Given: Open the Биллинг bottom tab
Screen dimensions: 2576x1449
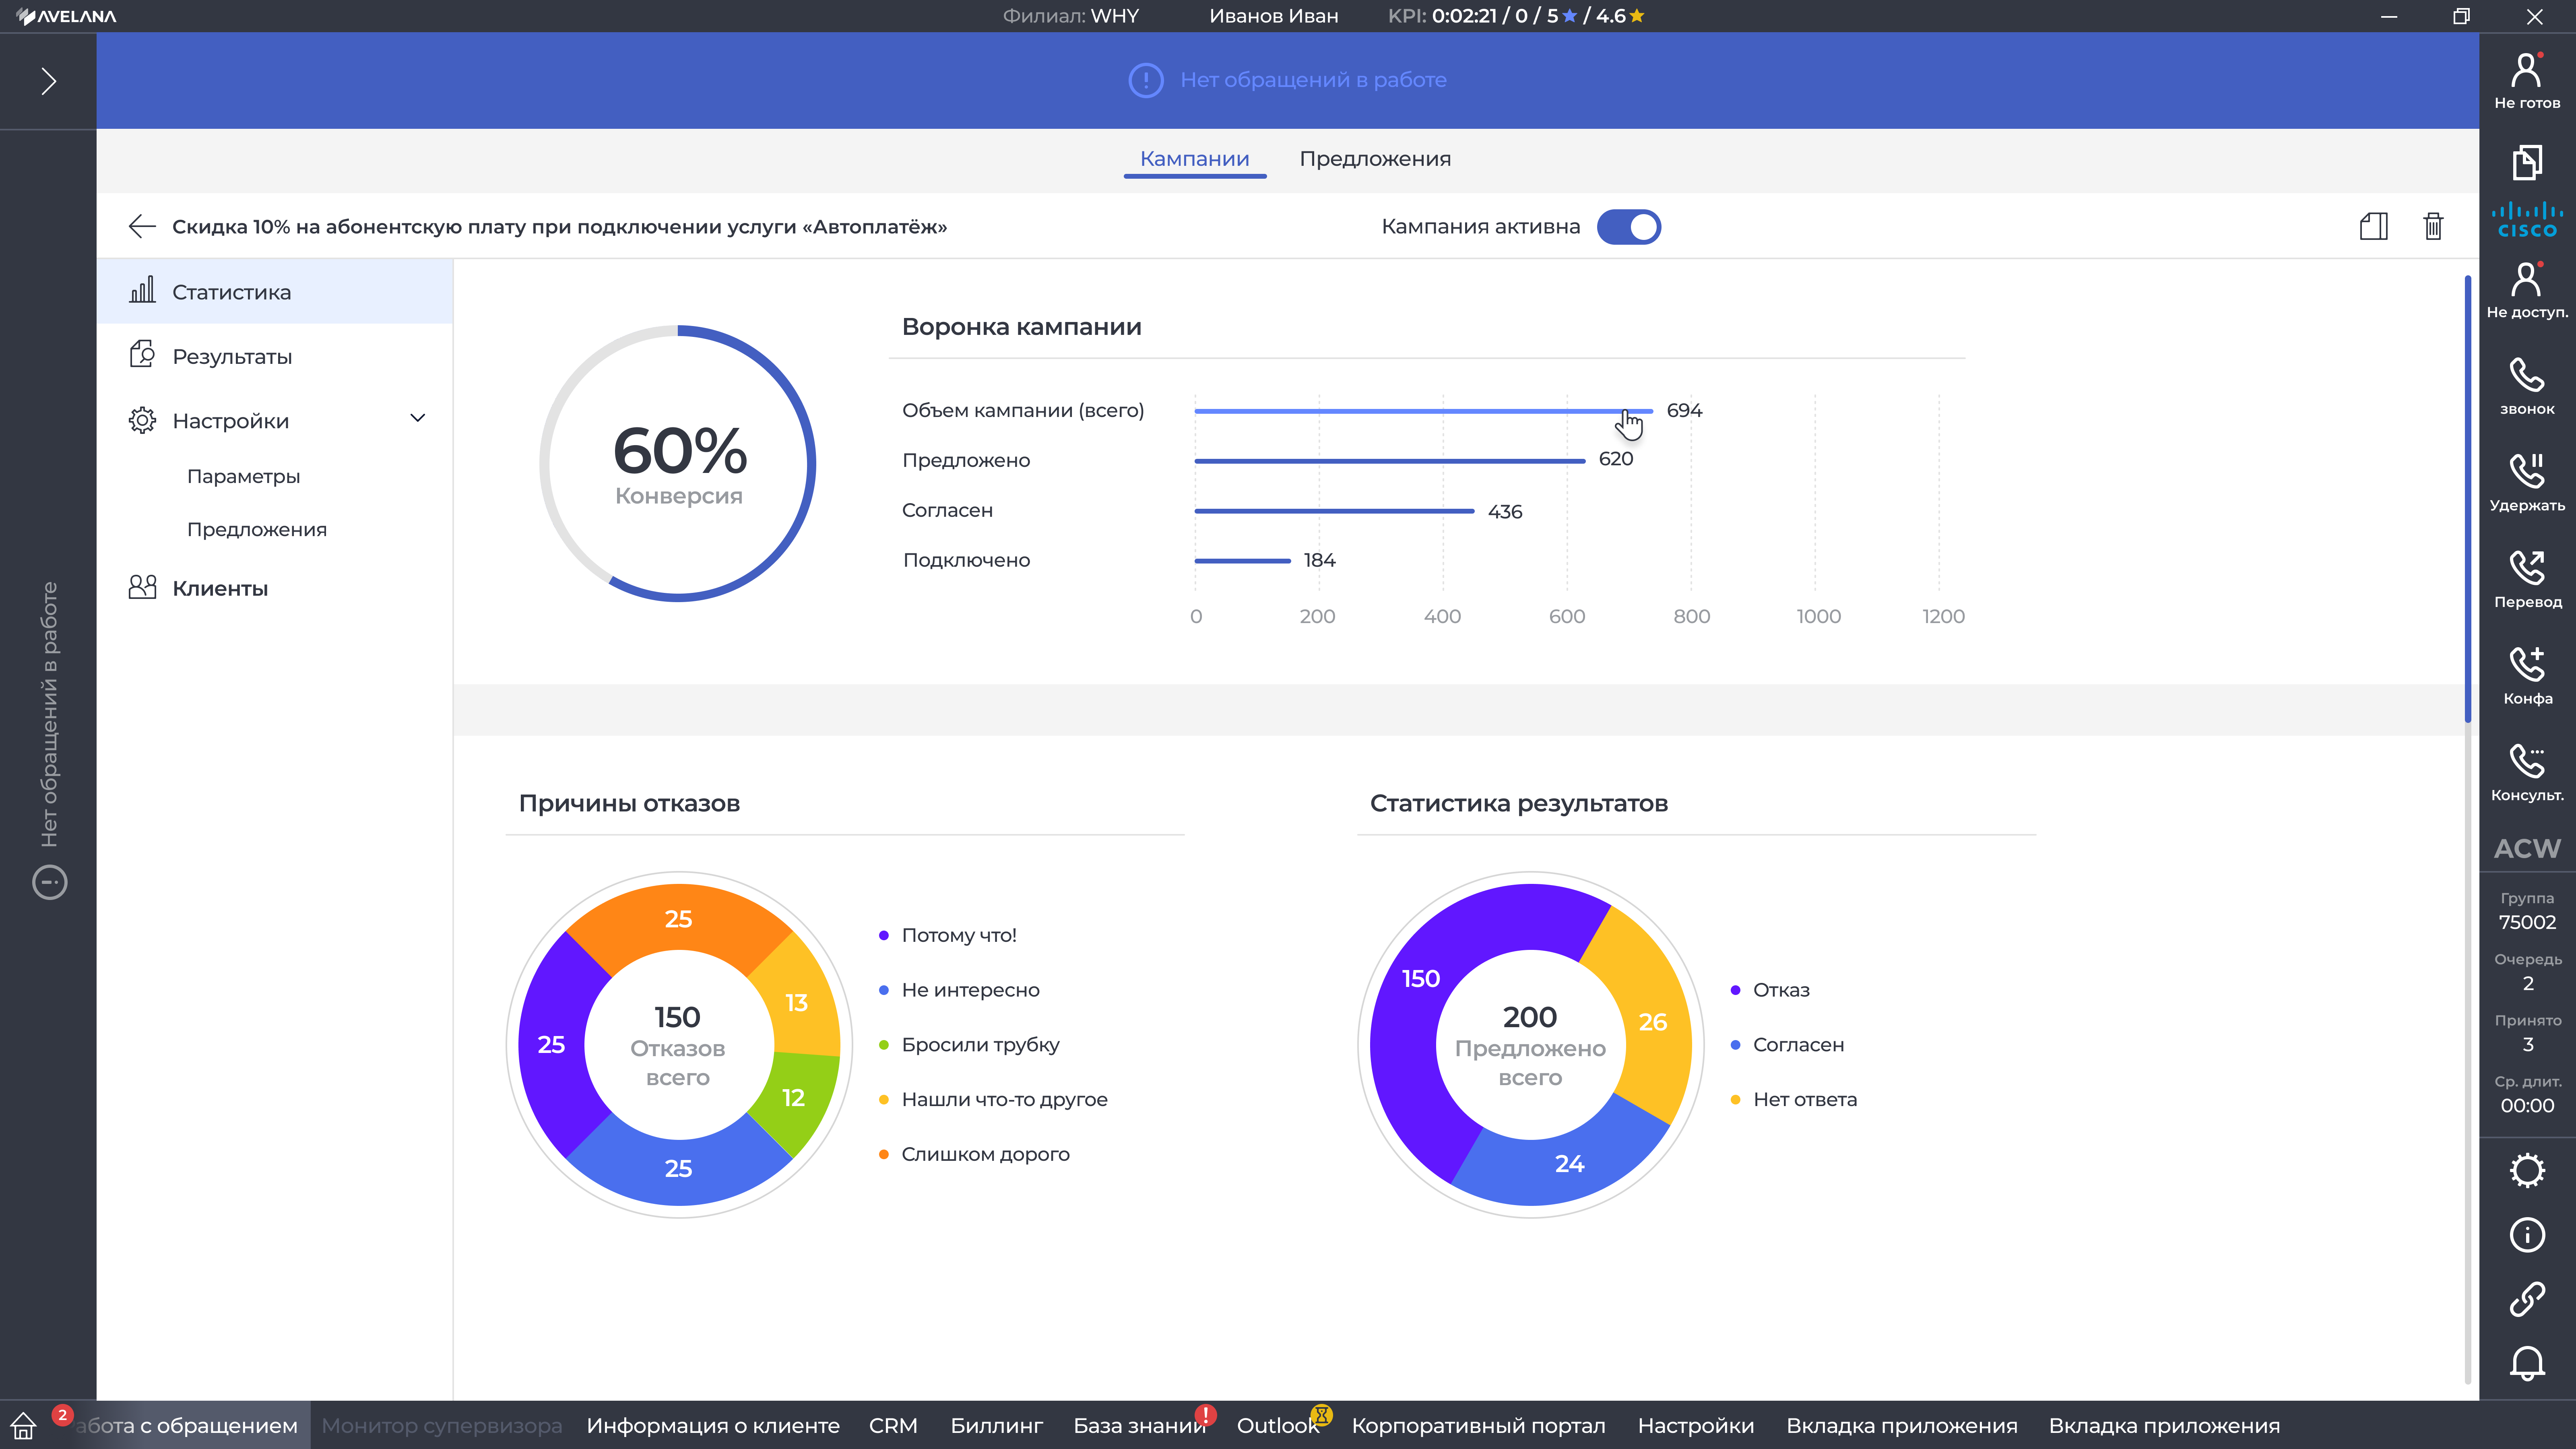Looking at the screenshot, I should 996,1426.
